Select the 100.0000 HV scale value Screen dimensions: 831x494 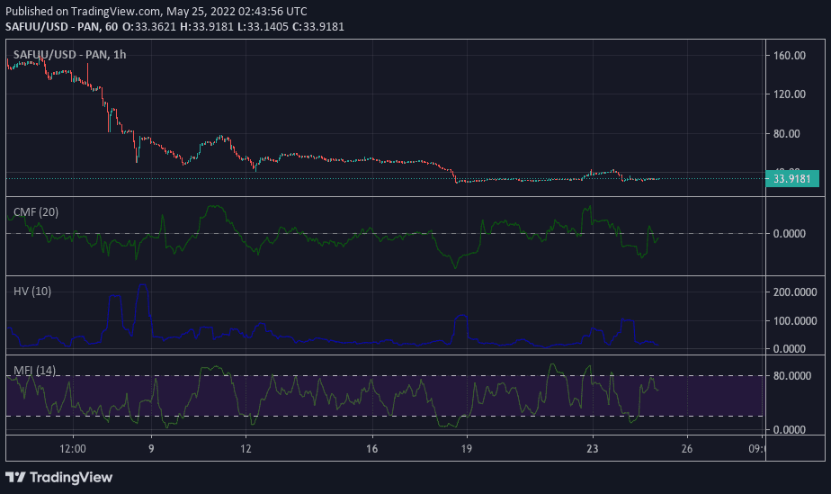point(794,321)
